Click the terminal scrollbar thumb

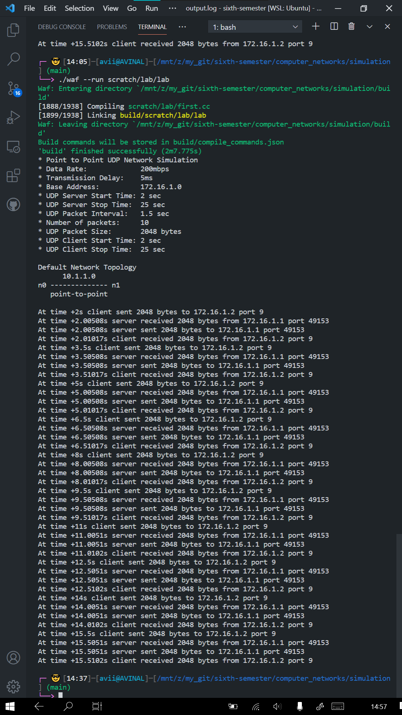pos(399,614)
